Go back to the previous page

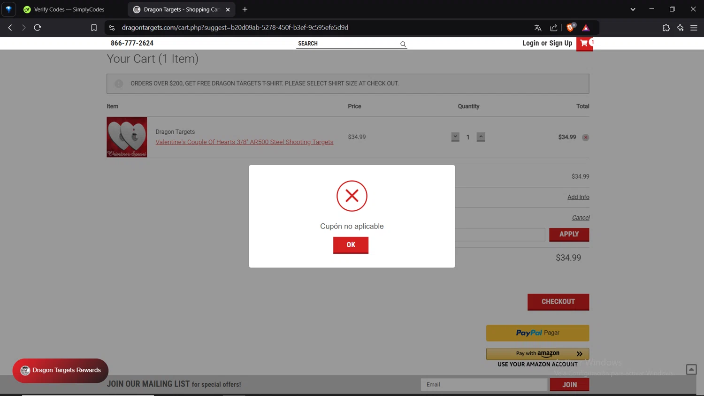pyautogui.click(x=10, y=28)
